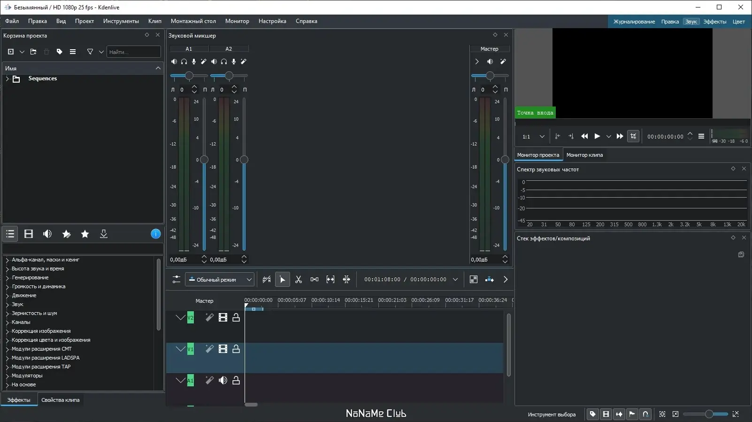Open effects for track V2 with wand icon

[209, 318]
